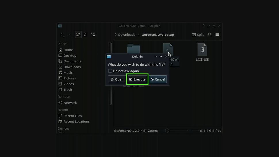The width and height of the screenshot is (279, 157).
Task: Click the Network globe icon
Action: click(x=60, y=103)
